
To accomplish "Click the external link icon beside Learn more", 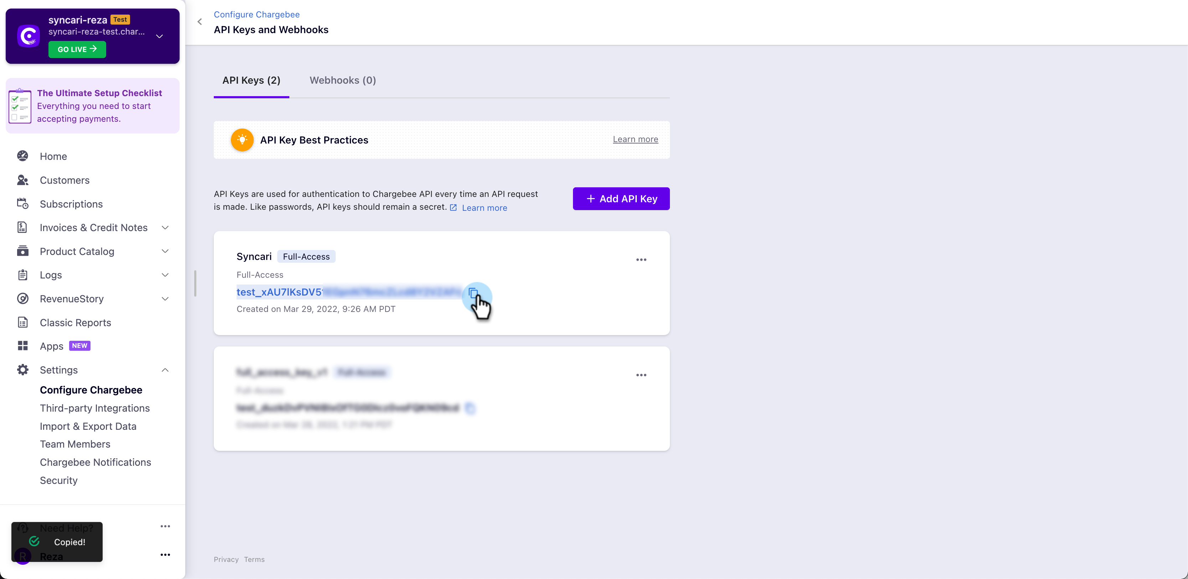I will [x=453, y=208].
